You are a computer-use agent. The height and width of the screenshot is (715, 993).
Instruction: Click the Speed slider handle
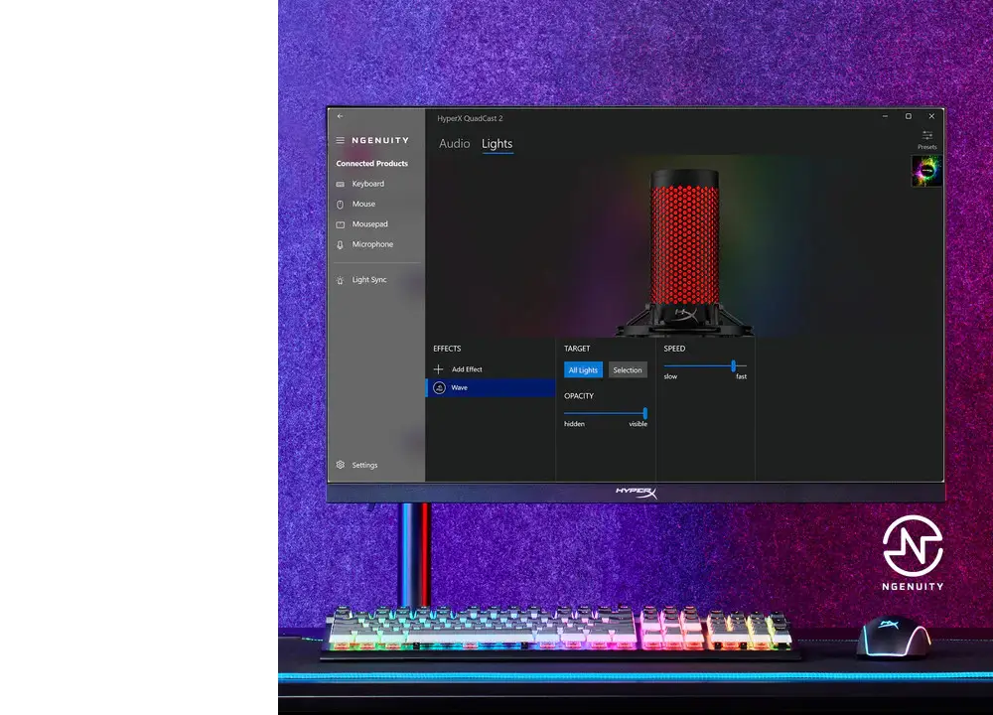click(x=734, y=366)
